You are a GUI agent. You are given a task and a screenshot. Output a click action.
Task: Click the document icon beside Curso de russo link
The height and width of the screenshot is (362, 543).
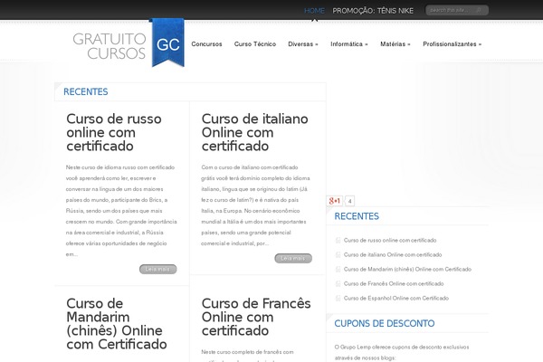pyautogui.click(x=338, y=240)
